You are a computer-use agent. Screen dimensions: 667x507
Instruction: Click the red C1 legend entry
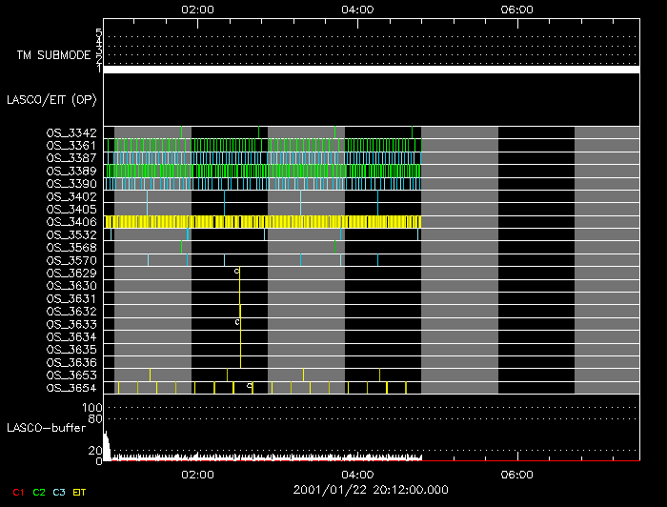17,492
